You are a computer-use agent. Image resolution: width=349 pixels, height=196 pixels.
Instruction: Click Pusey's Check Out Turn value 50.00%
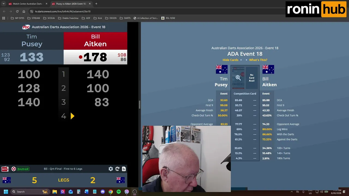pyautogui.click(x=223, y=115)
